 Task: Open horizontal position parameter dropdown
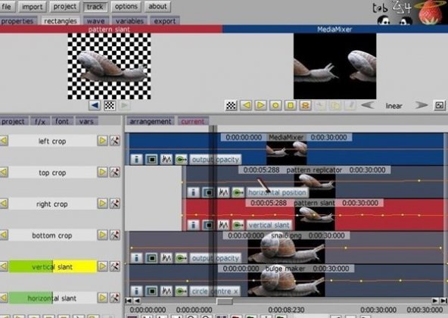[277, 192]
